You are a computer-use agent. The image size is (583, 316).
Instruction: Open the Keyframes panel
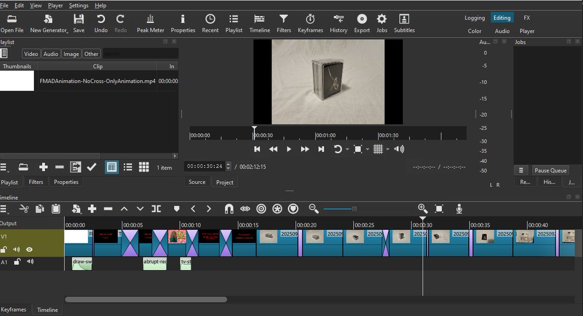pyautogui.click(x=310, y=23)
